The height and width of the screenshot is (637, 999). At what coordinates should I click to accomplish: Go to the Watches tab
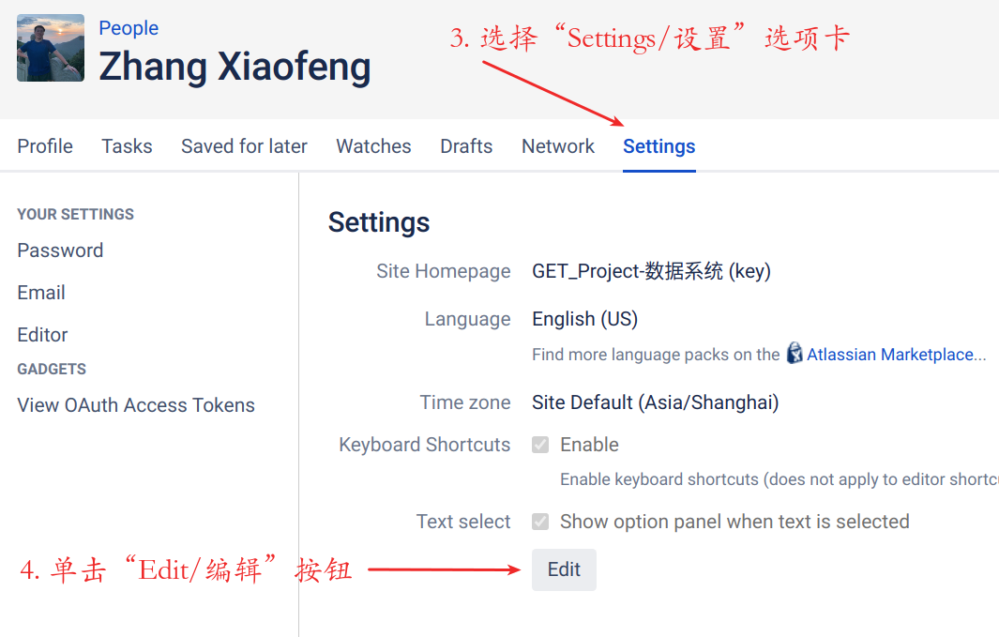coord(373,146)
